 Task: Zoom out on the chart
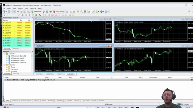81,12
